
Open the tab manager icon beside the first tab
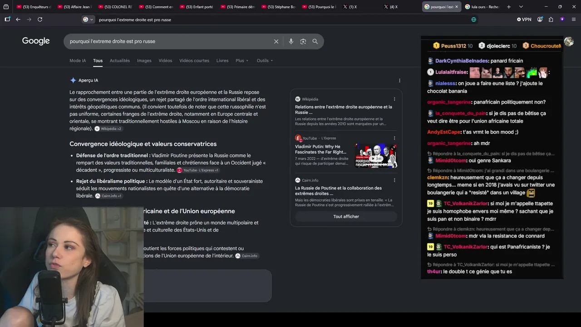click(6, 7)
